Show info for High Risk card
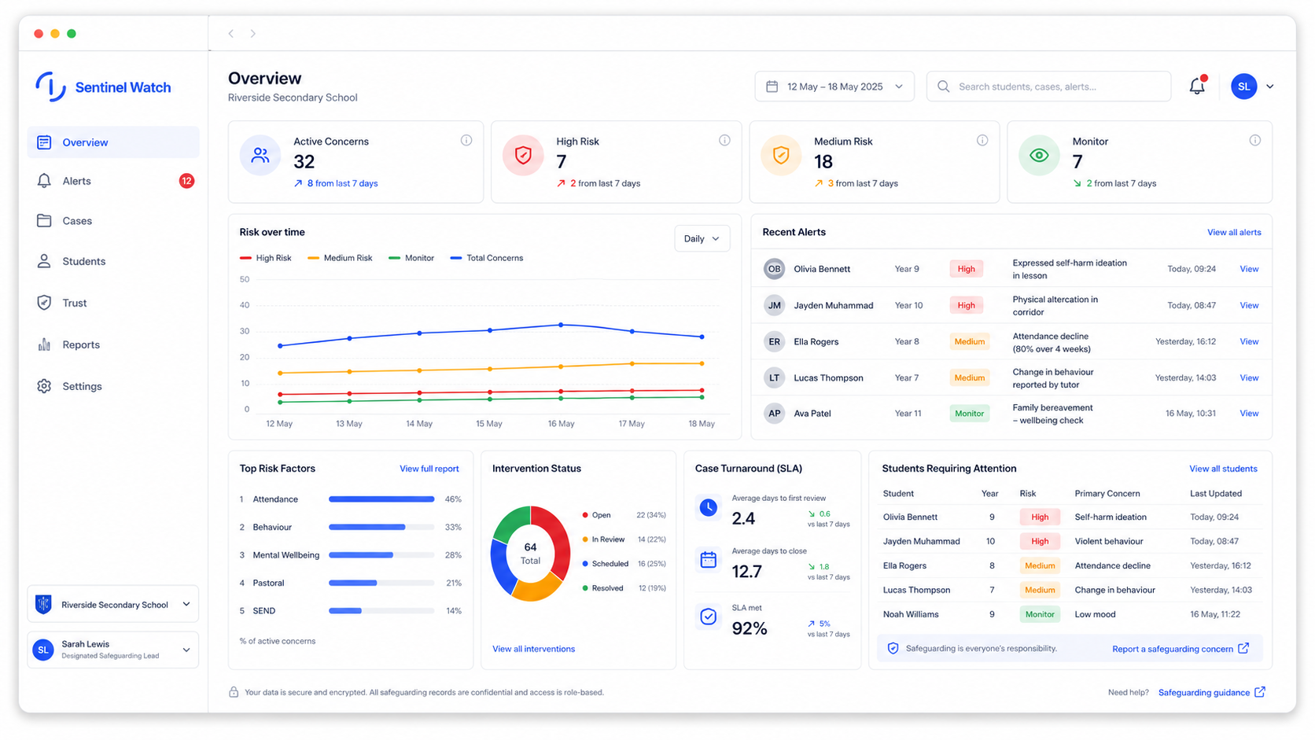Image resolution: width=1315 pixels, height=740 pixels. coord(724,141)
